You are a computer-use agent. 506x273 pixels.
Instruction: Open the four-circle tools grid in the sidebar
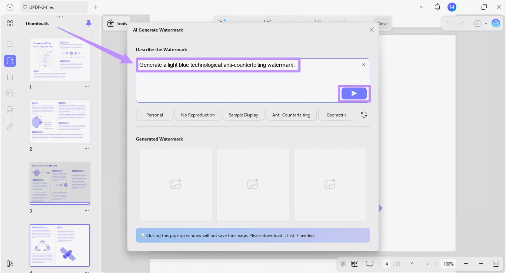click(x=10, y=24)
